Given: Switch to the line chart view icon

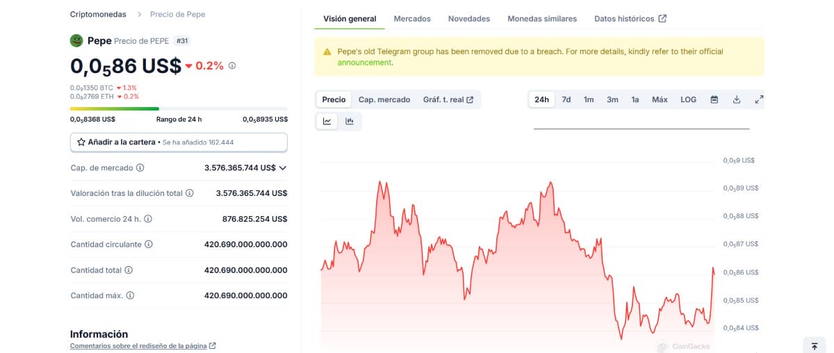Looking at the screenshot, I should point(327,122).
